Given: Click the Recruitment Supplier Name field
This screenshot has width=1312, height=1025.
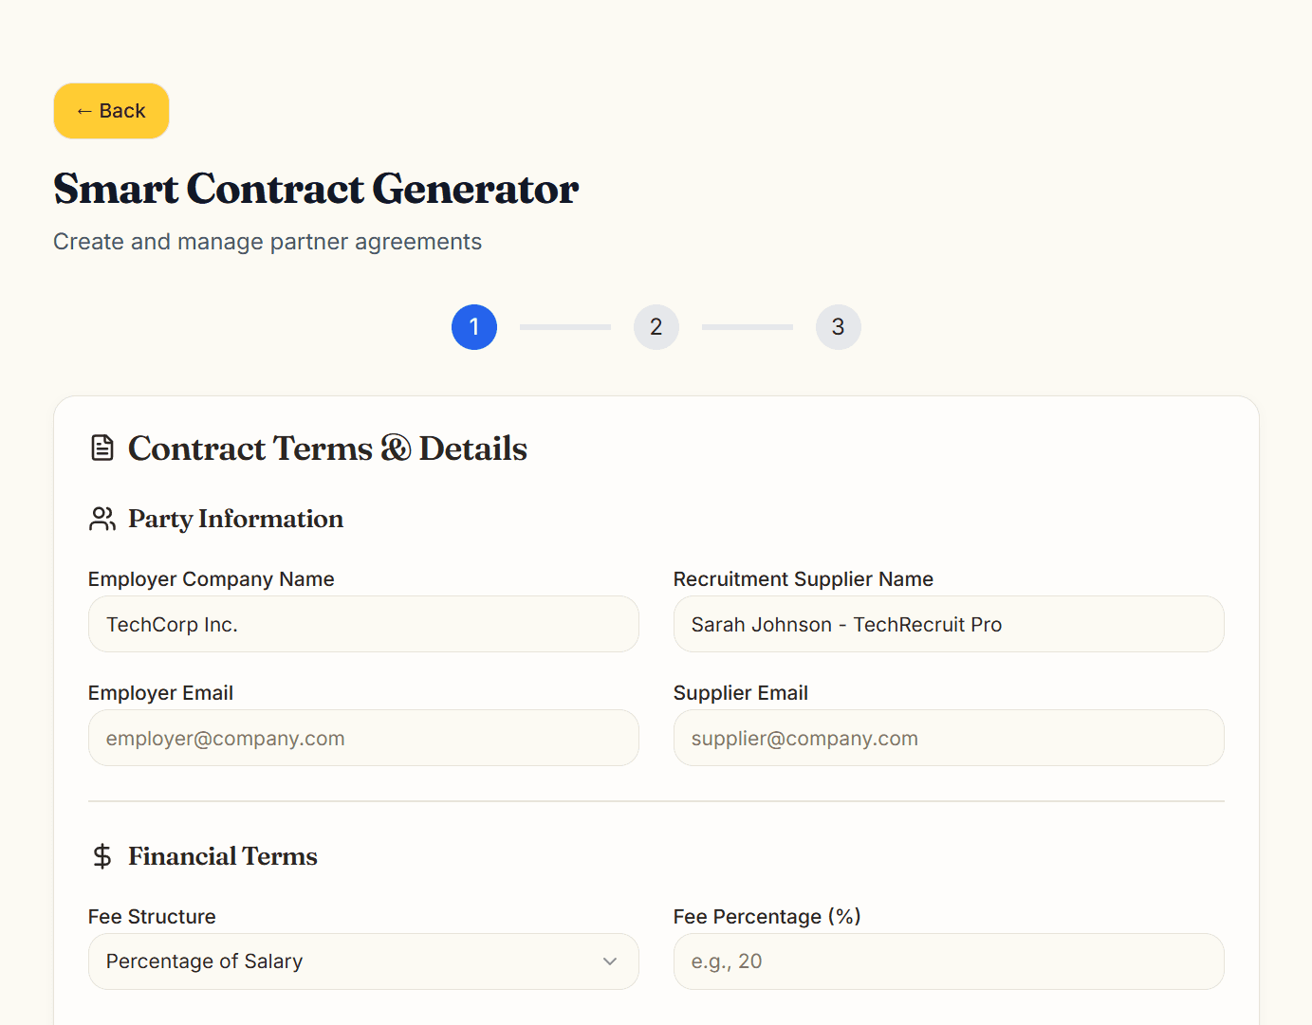Looking at the screenshot, I should click(x=949, y=624).
